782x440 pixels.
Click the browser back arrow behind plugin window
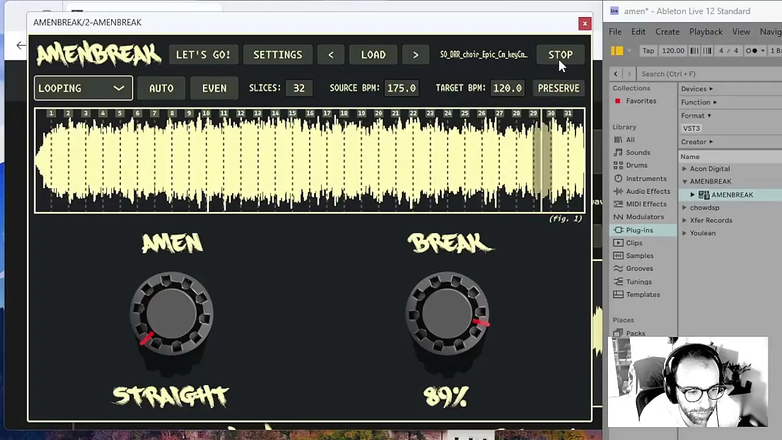(x=21, y=45)
